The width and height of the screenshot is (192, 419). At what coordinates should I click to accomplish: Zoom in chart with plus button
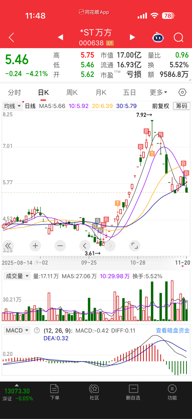(35, 246)
